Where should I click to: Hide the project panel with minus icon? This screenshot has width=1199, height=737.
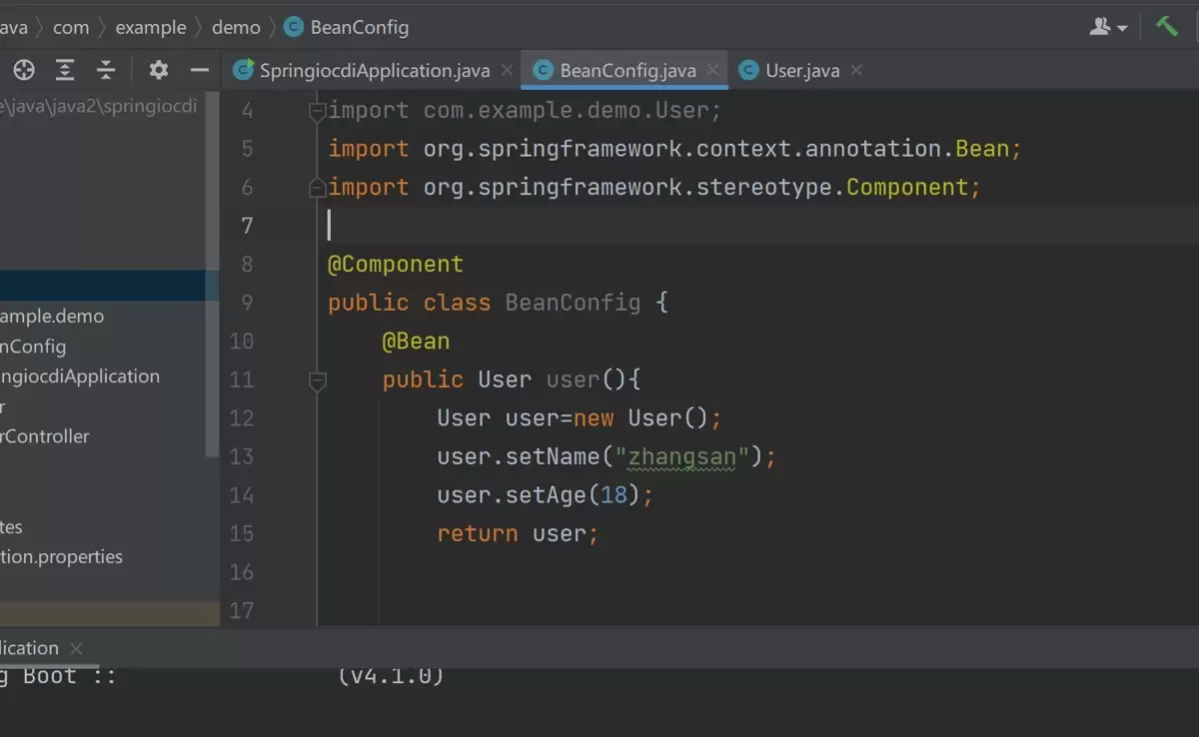[199, 70]
